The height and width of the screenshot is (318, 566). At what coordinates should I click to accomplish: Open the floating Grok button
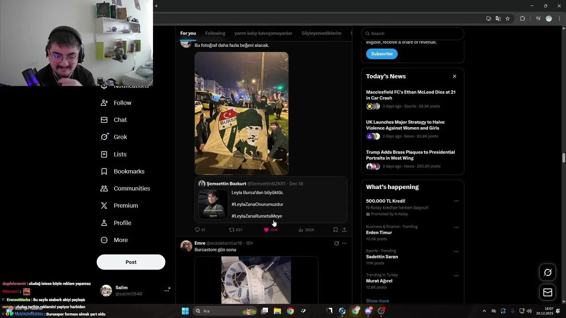547,273
